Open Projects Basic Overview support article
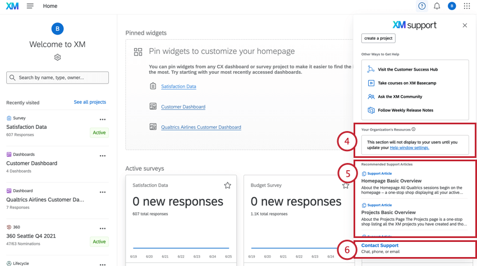 coord(388,213)
